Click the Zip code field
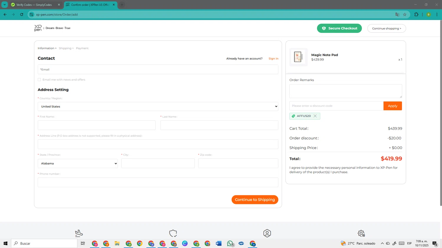The width and height of the screenshot is (442, 248). [x=238, y=163]
